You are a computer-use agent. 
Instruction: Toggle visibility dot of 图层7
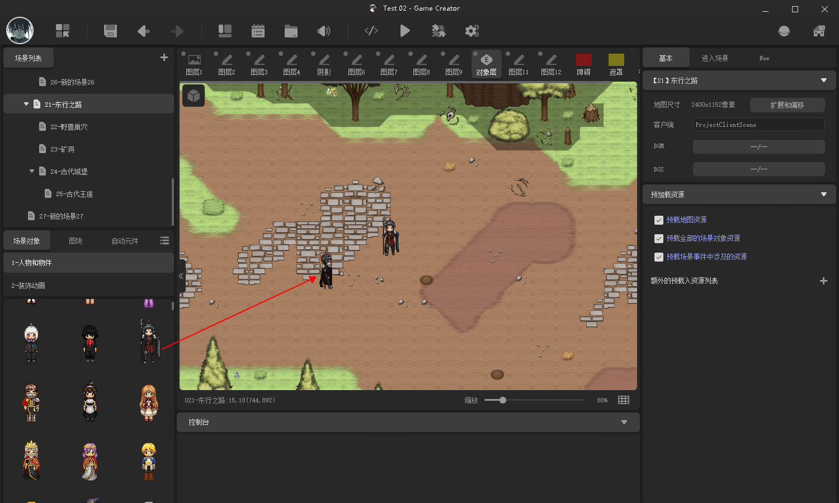pos(378,54)
